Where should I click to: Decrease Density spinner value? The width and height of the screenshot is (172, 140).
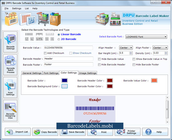pyautogui.click(x=166, y=54)
